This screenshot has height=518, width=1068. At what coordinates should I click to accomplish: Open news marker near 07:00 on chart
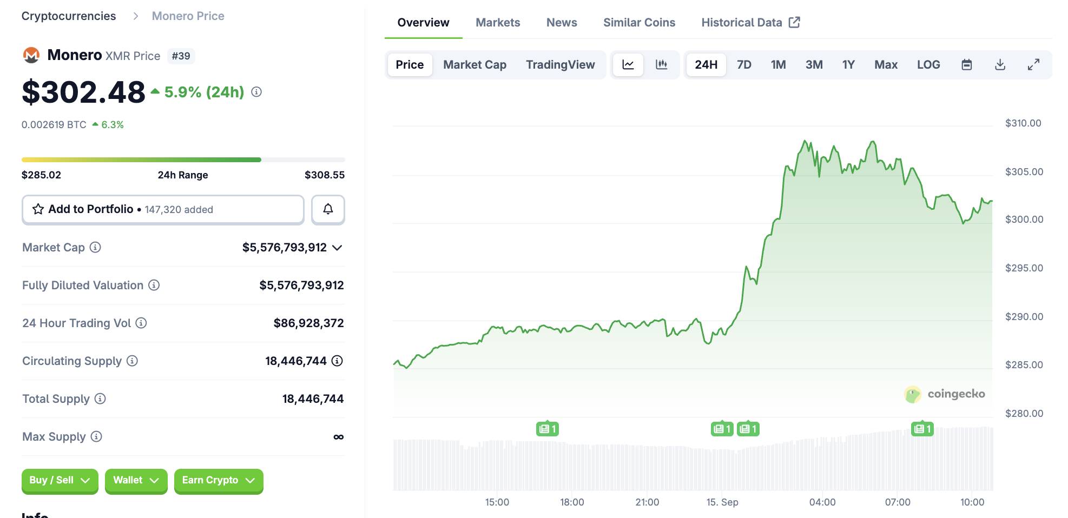pos(922,429)
